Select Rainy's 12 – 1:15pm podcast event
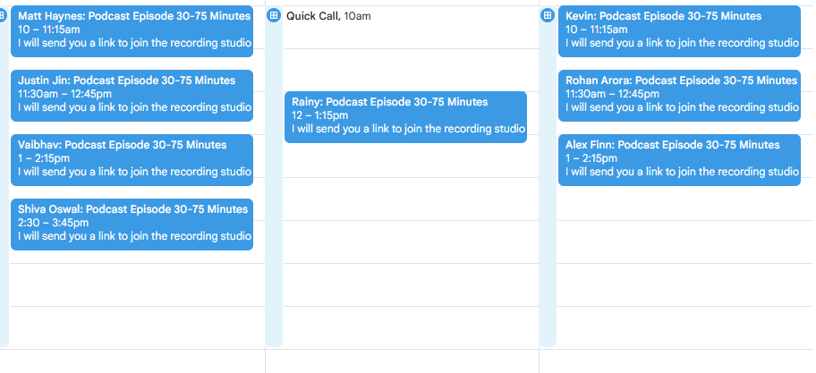The image size is (816, 373). (405, 117)
